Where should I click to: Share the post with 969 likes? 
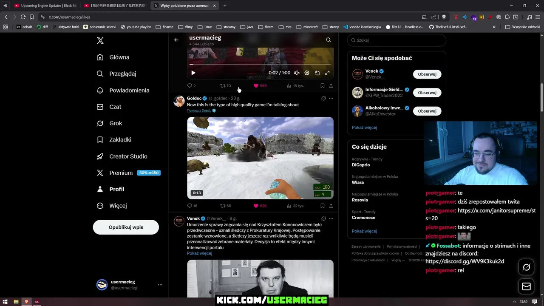coord(331,85)
